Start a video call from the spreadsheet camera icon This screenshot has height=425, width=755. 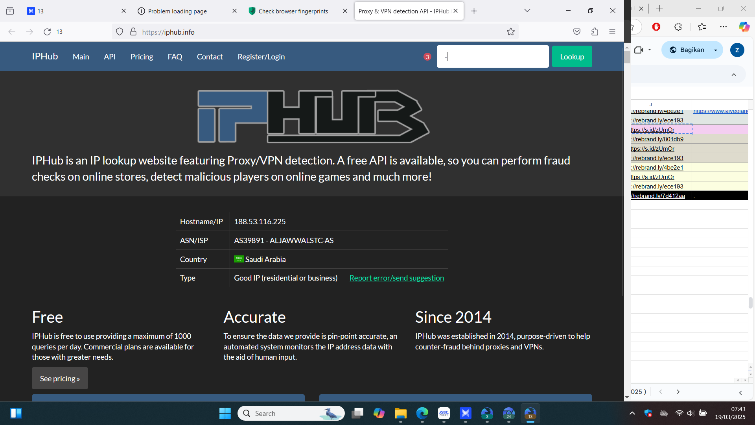click(639, 50)
